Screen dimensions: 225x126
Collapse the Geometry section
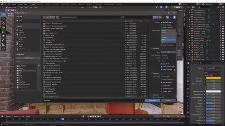point(155,73)
